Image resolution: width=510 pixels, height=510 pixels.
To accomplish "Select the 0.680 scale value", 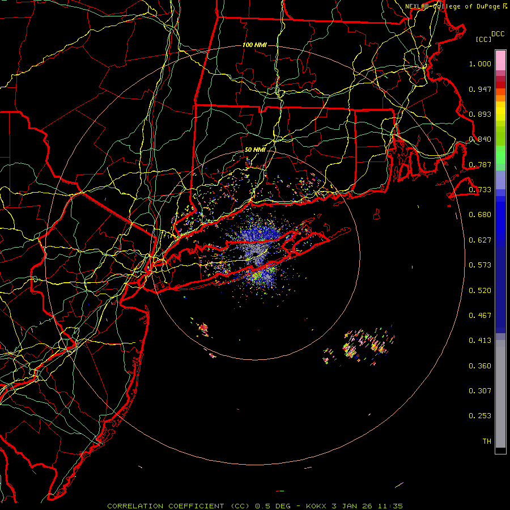I will [x=480, y=215].
